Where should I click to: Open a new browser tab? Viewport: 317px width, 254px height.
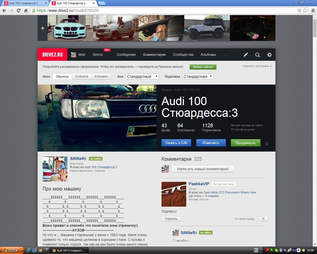tap(101, 3)
